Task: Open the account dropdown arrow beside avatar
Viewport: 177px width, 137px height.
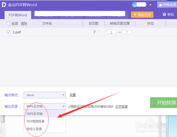Action: 150,5
